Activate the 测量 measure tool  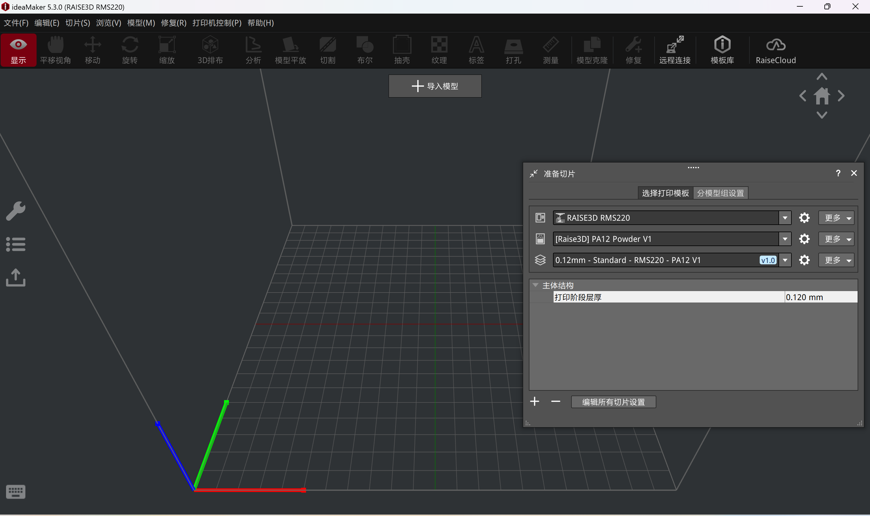[551, 50]
